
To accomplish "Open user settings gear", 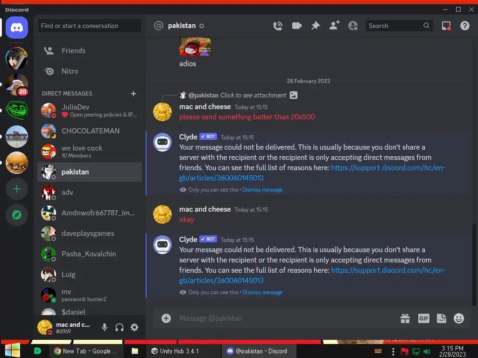I will [134, 327].
